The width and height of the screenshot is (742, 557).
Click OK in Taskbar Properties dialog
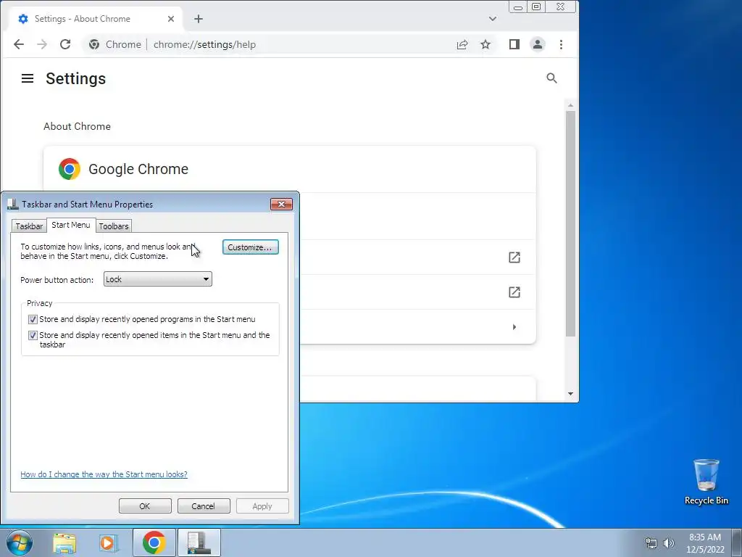click(145, 506)
